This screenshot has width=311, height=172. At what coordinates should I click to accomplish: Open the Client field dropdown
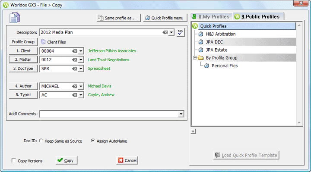point(81,51)
